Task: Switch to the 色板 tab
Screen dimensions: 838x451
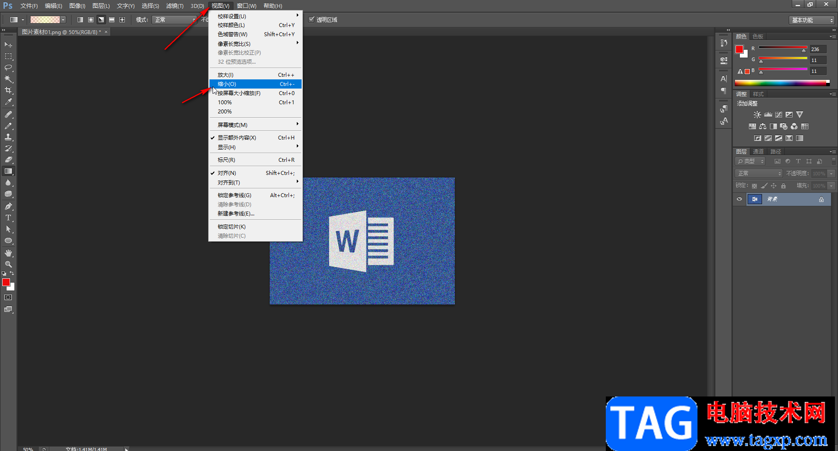Action: tap(758, 37)
